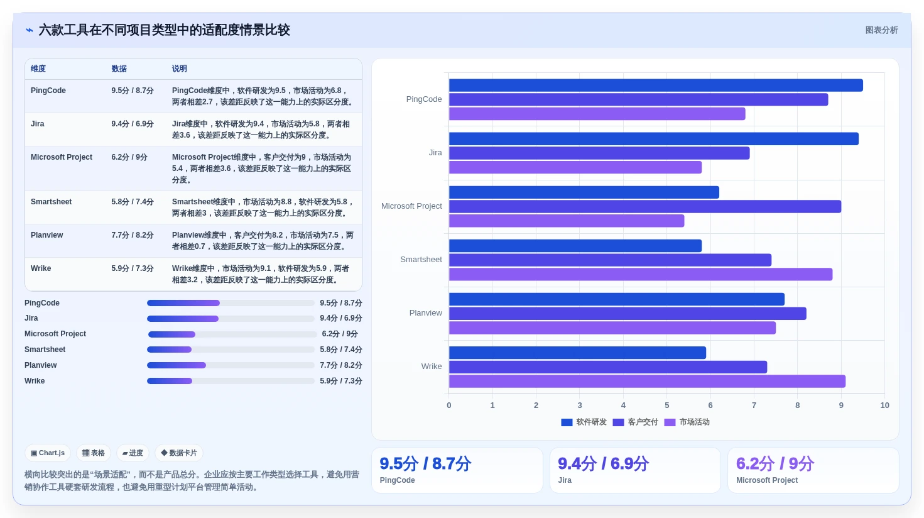Screen dimensions: 924x518
Task: Click the blue icon before the dashboard title
Action: click(x=30, y=30)
